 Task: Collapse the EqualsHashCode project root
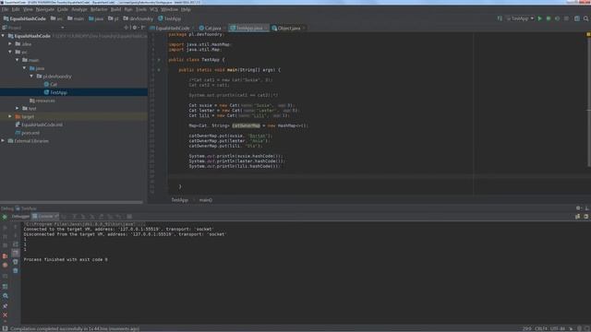click(x=3, y=36)
